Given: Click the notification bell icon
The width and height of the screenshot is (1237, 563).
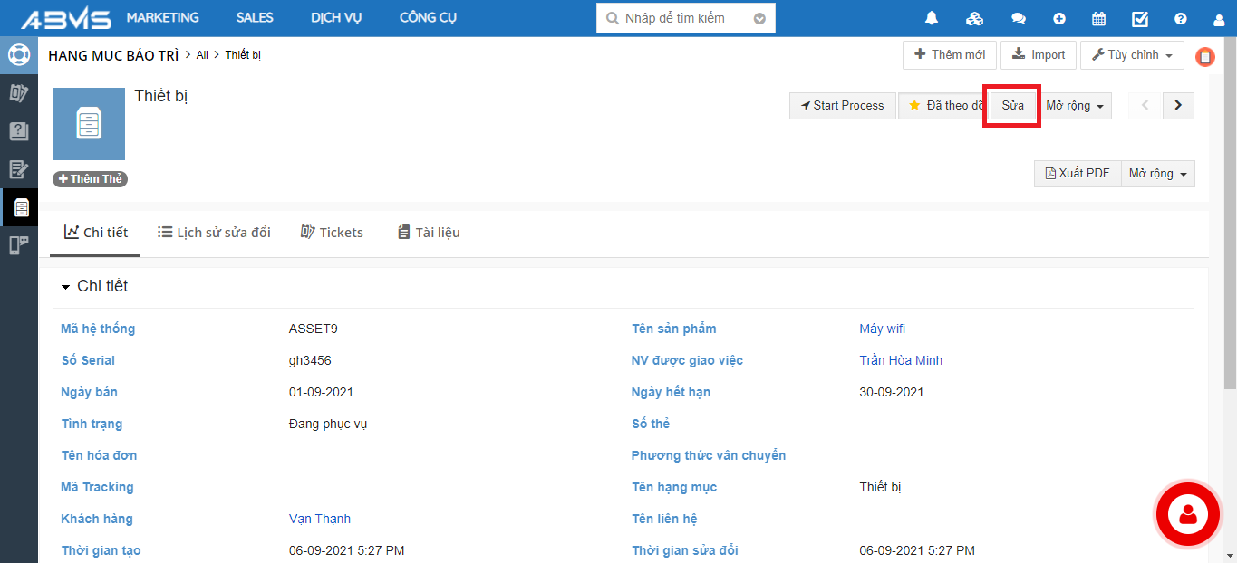Looking at the screenshot, I should click(932, 19).
